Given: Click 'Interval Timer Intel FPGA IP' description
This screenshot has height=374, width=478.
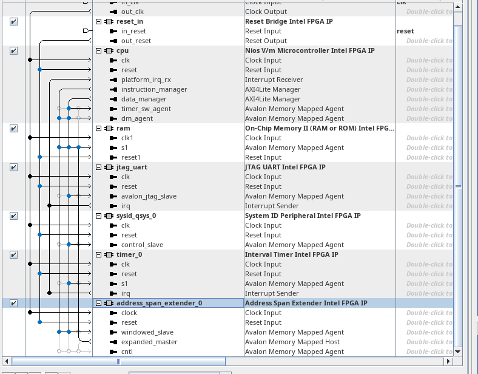Looking at the screenshot, I should coord(292,255).
